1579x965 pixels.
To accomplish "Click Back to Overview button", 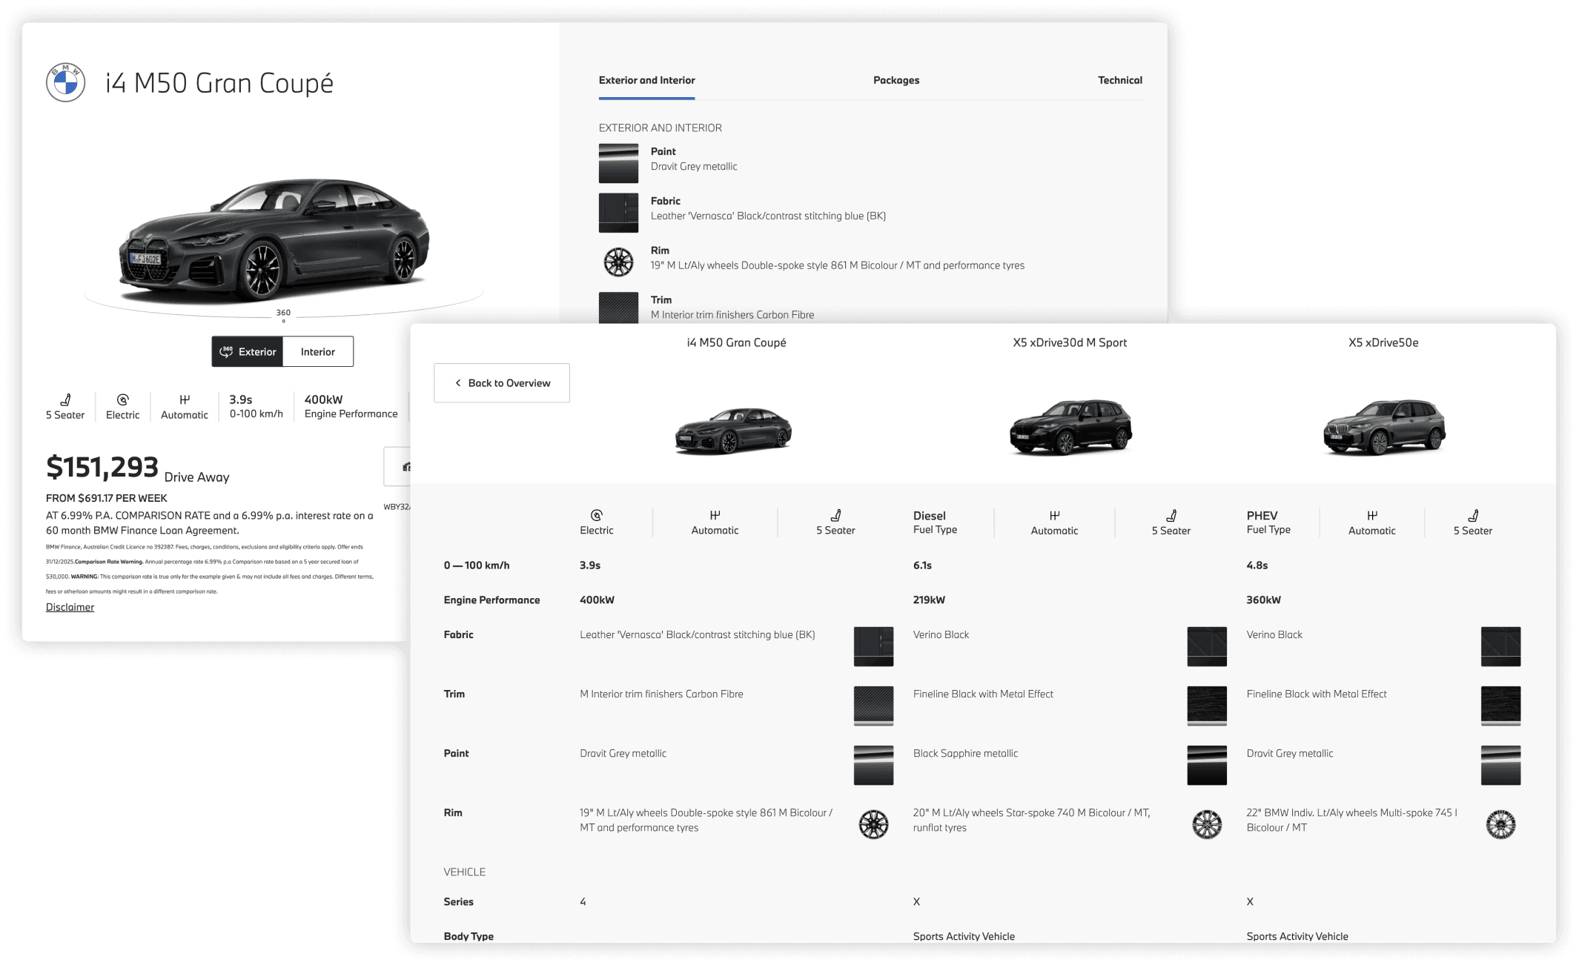I will 502,382.
